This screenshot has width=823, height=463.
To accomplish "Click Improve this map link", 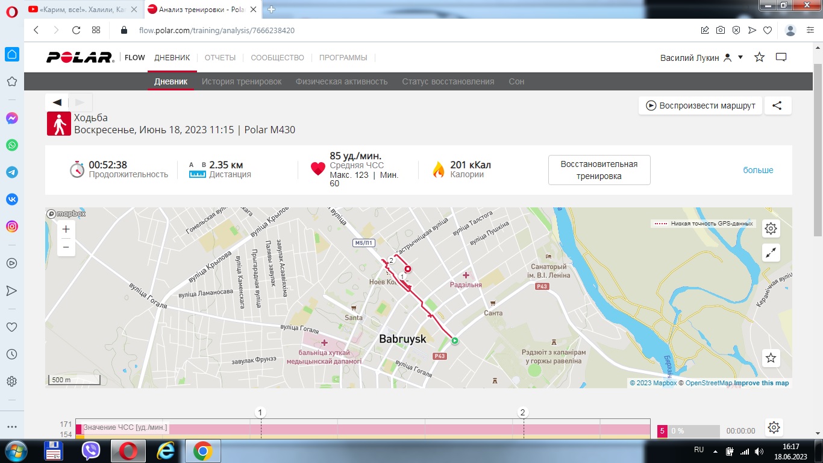I will (761, 383).
